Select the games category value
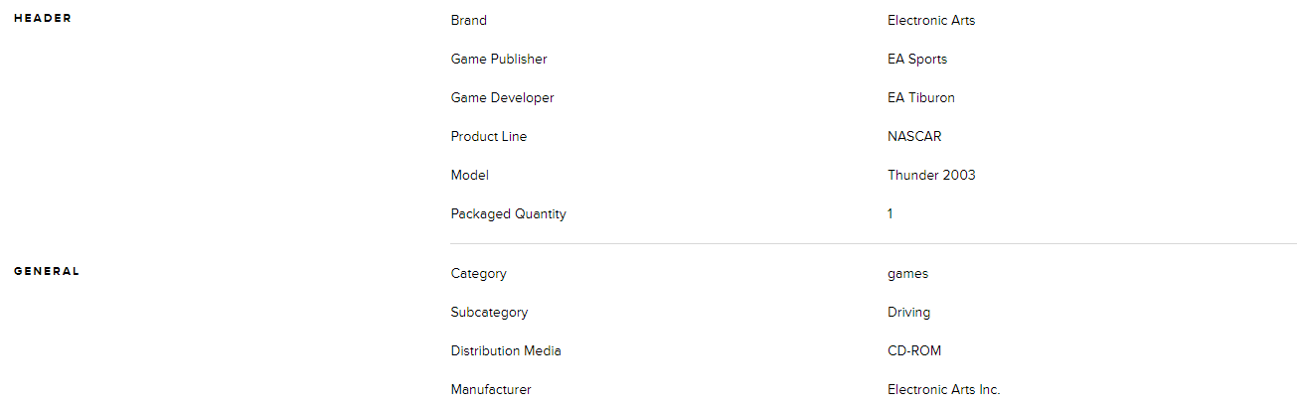 [907, 274]
